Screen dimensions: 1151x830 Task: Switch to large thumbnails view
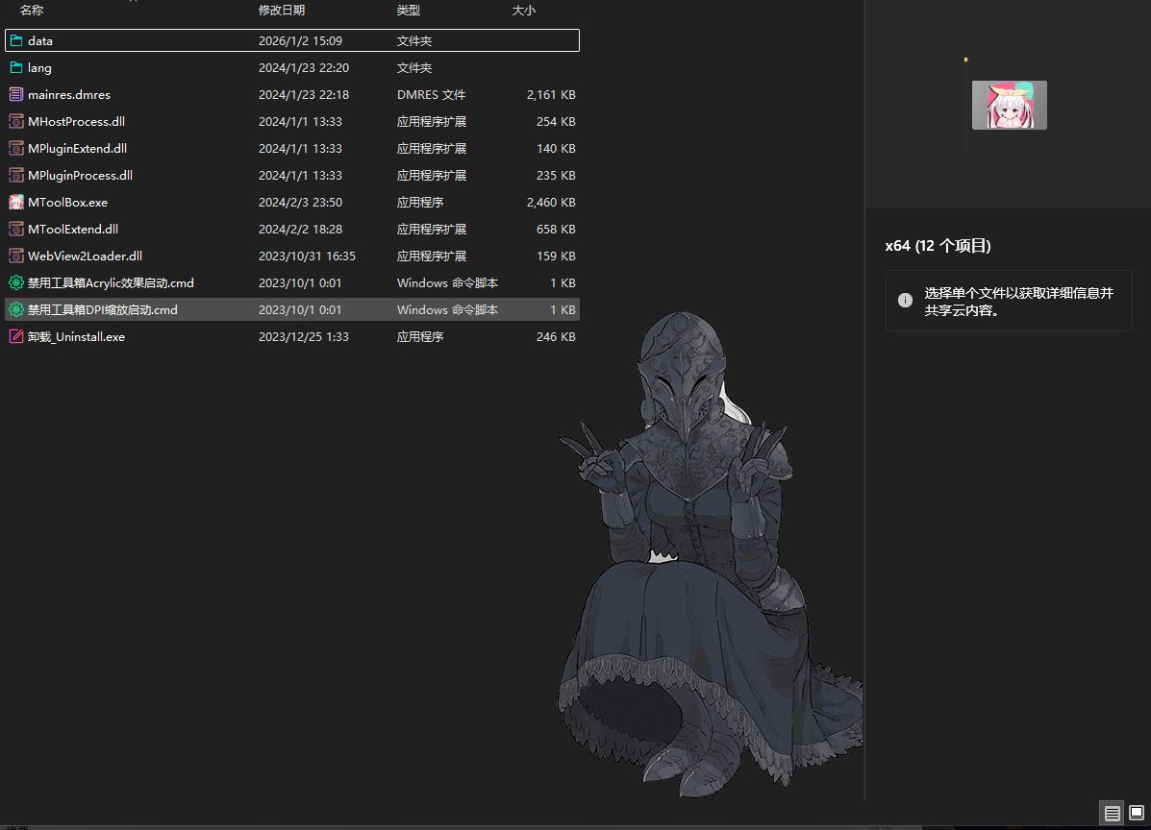(x=1137, y=814)
